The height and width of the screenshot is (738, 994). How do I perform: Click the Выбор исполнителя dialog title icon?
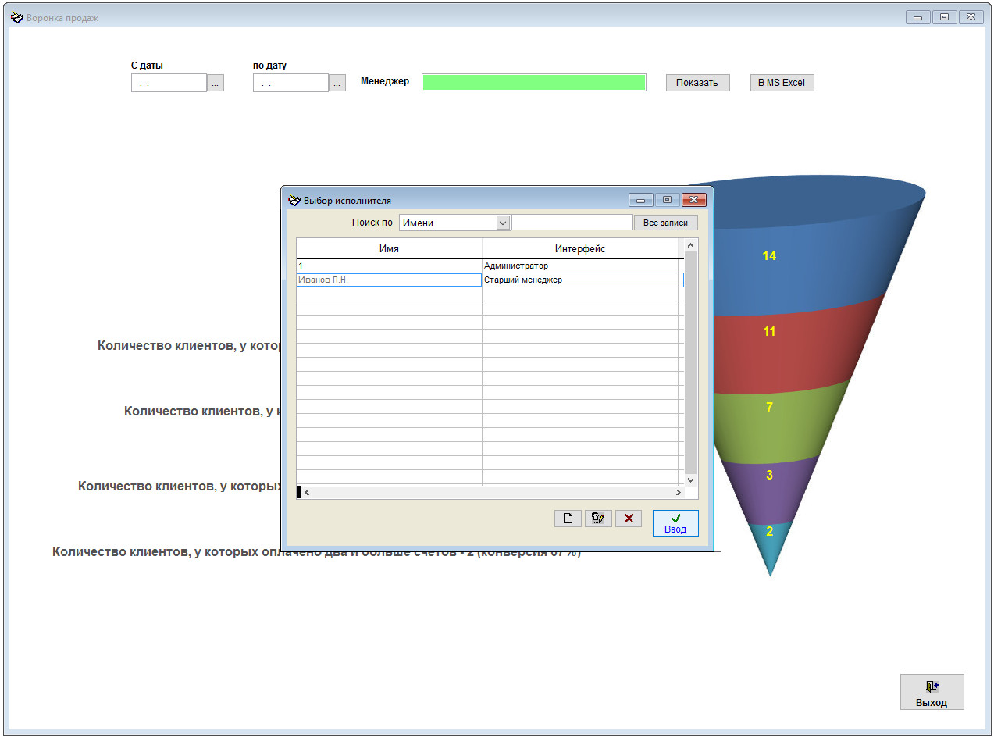294,200
